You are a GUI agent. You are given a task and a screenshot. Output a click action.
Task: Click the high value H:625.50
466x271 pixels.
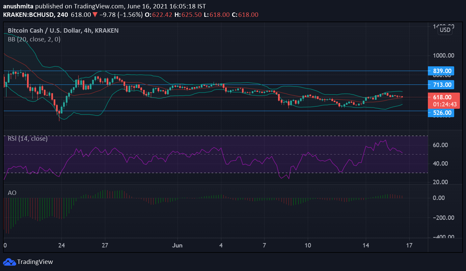[188, 14]
